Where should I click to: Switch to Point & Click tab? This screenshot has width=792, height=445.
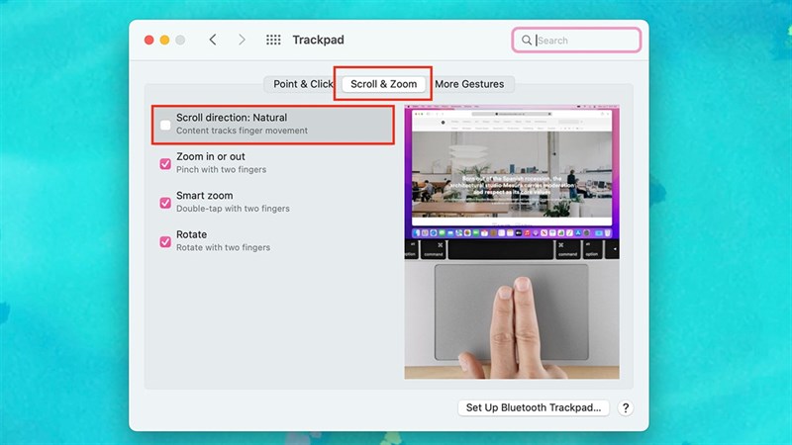(x=303, y=84)
